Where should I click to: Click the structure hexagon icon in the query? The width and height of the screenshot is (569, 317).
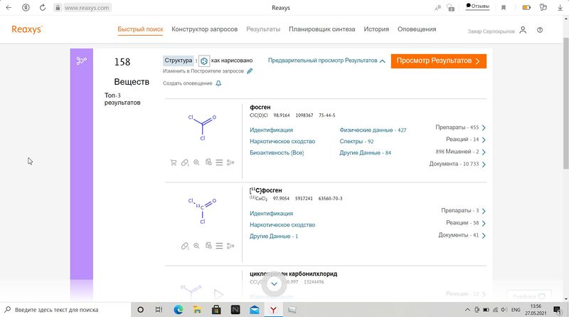pos(204,61)
